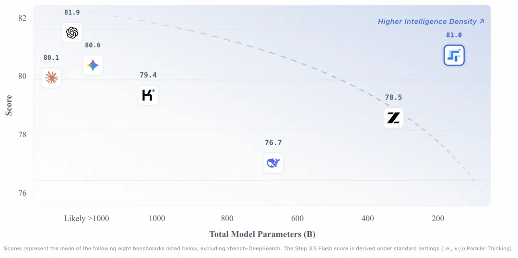
Task: Click the benchmark footnote text
Action: point(259,248)
